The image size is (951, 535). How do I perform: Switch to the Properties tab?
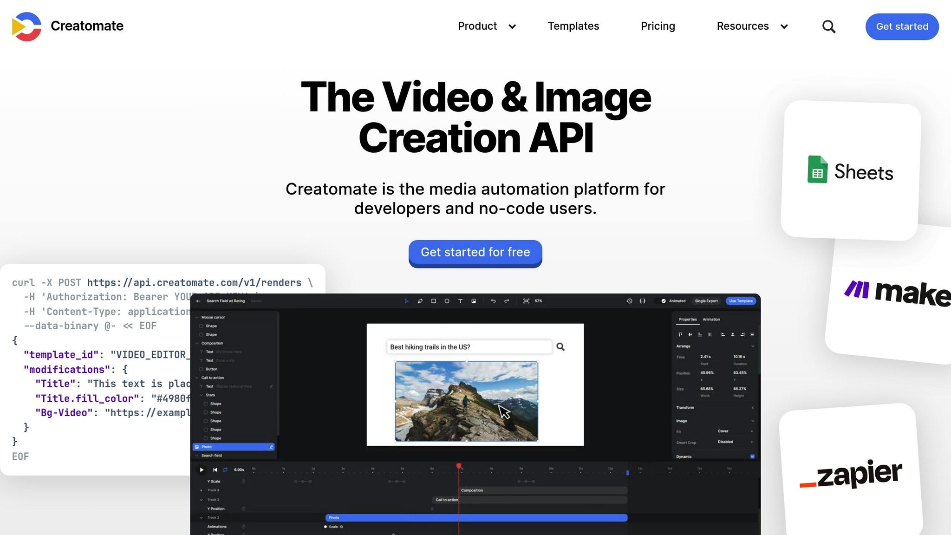click(688, 320)
